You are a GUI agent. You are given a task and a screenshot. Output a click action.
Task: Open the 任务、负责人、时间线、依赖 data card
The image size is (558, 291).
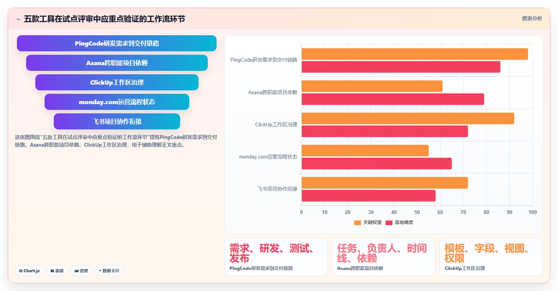click(384, 257)
